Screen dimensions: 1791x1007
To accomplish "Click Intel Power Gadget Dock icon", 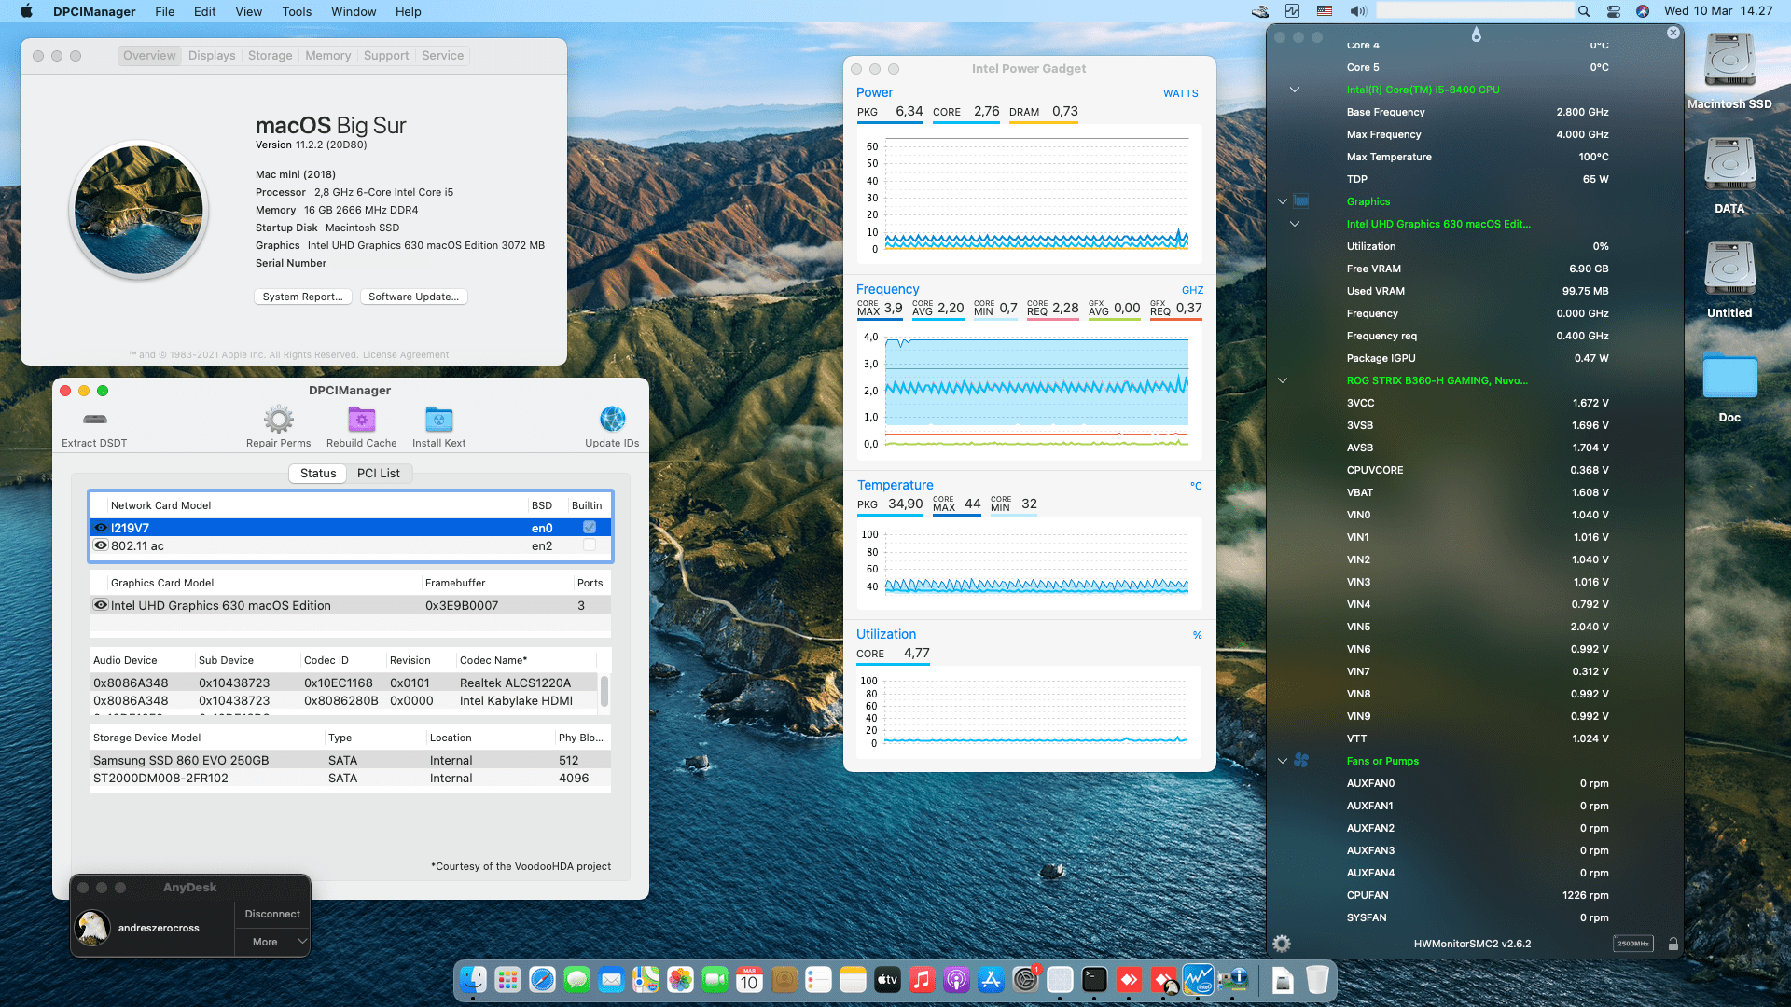I will (1198, 980).
